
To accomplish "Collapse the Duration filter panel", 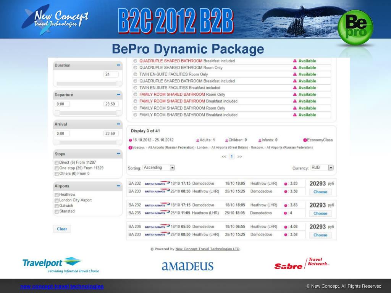I will (x=118, y=65).
